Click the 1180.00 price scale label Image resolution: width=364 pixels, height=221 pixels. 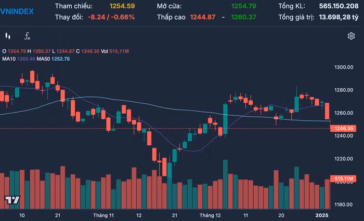pyautogui.click(x=344, y=204)
